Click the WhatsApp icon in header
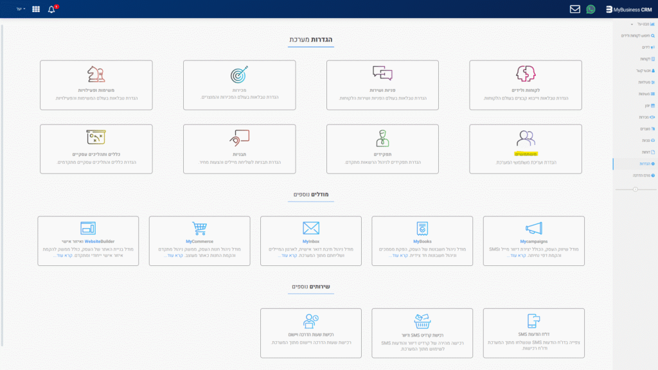The height and width of the screenshot is (370, 658). coord(591,10)
